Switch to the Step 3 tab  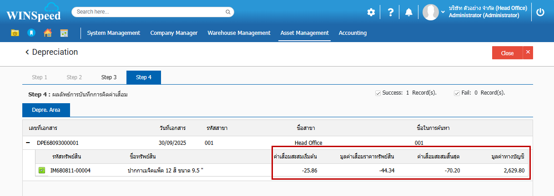coord(109,77)
